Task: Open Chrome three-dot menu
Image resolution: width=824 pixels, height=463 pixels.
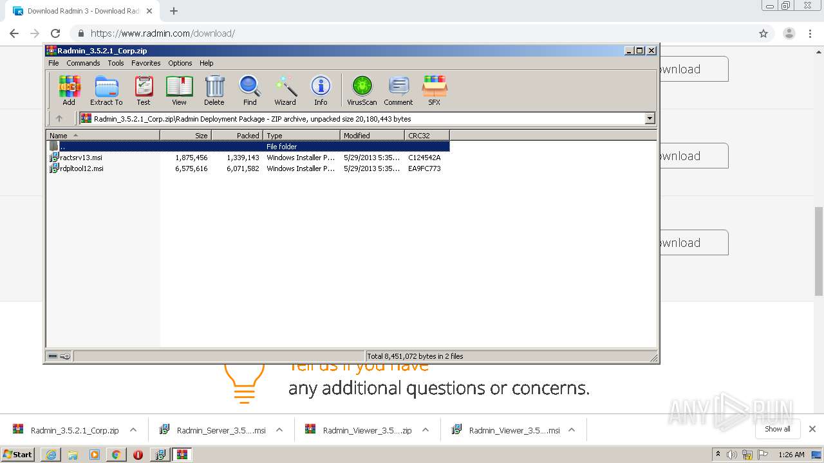Action: 810,33
